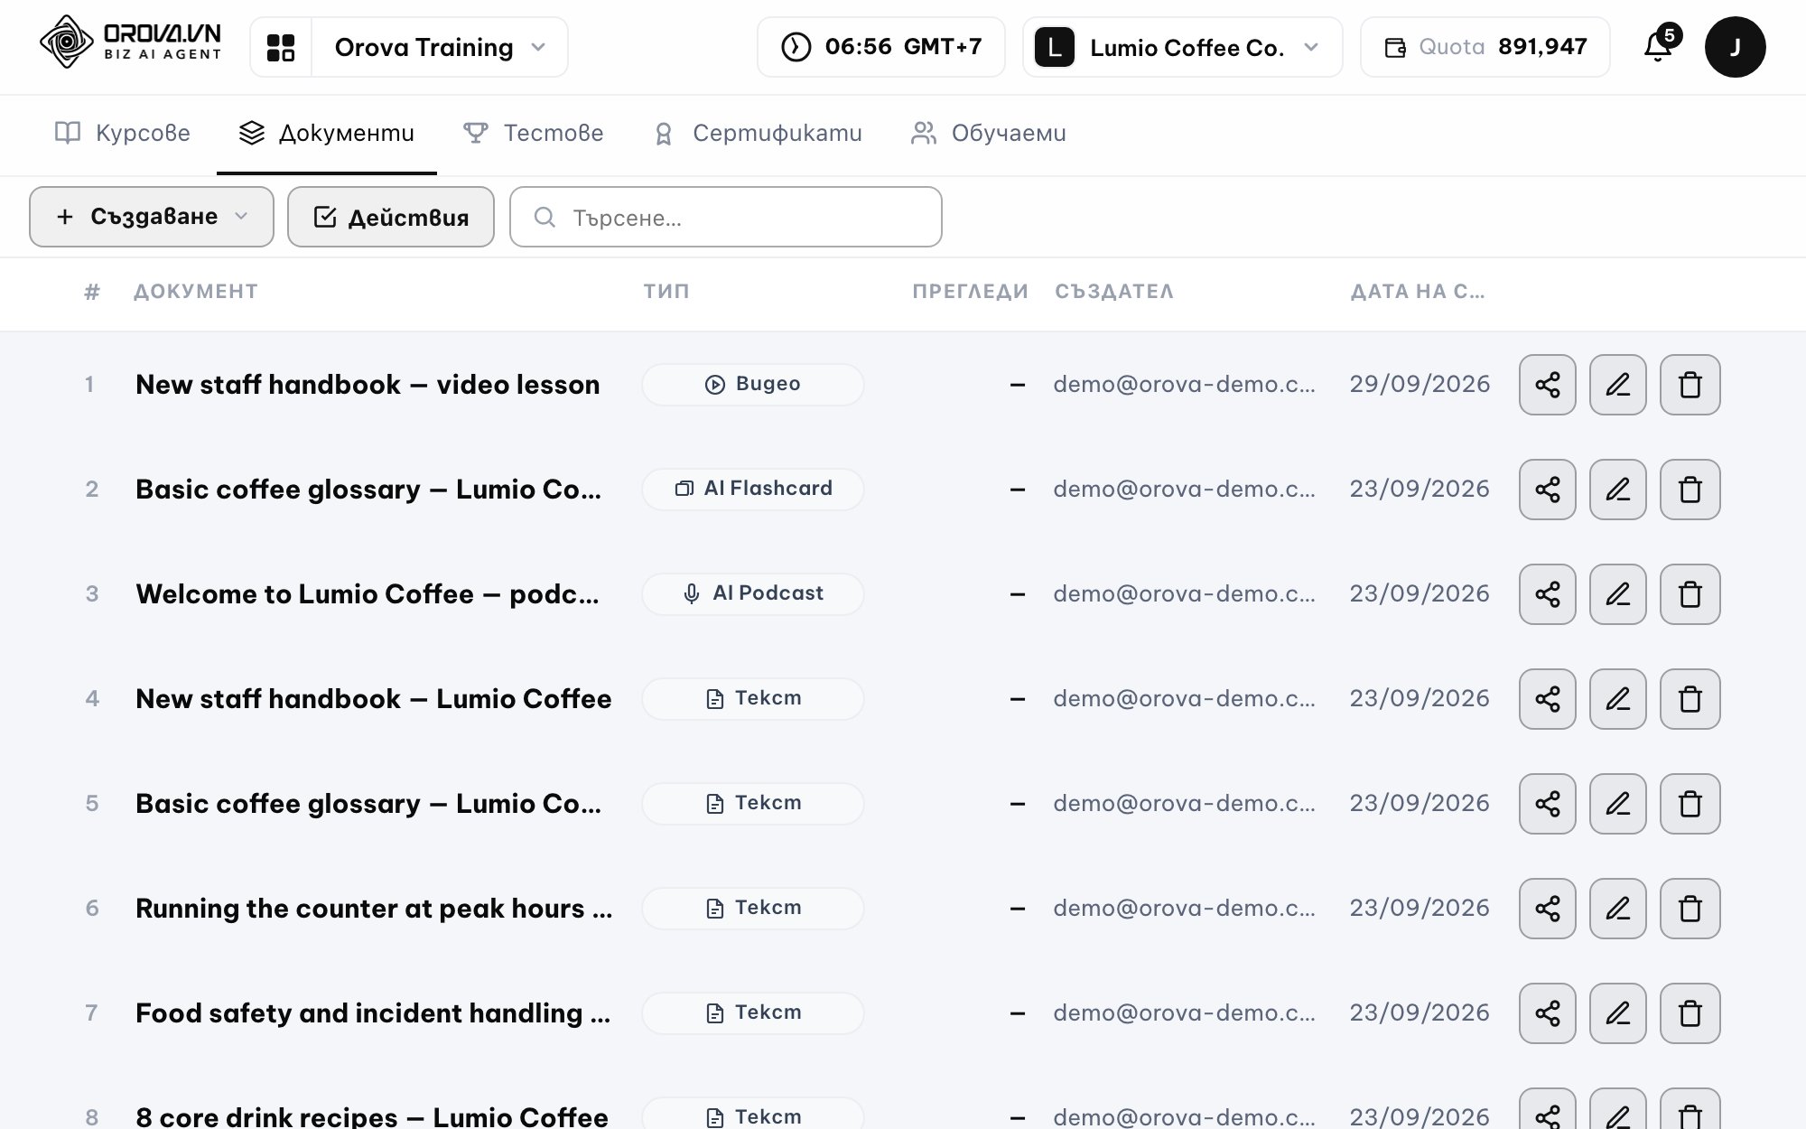Screen dimensions: 1806x1129
Task: Share the Running the counter document
Action: click(1547, 909)
